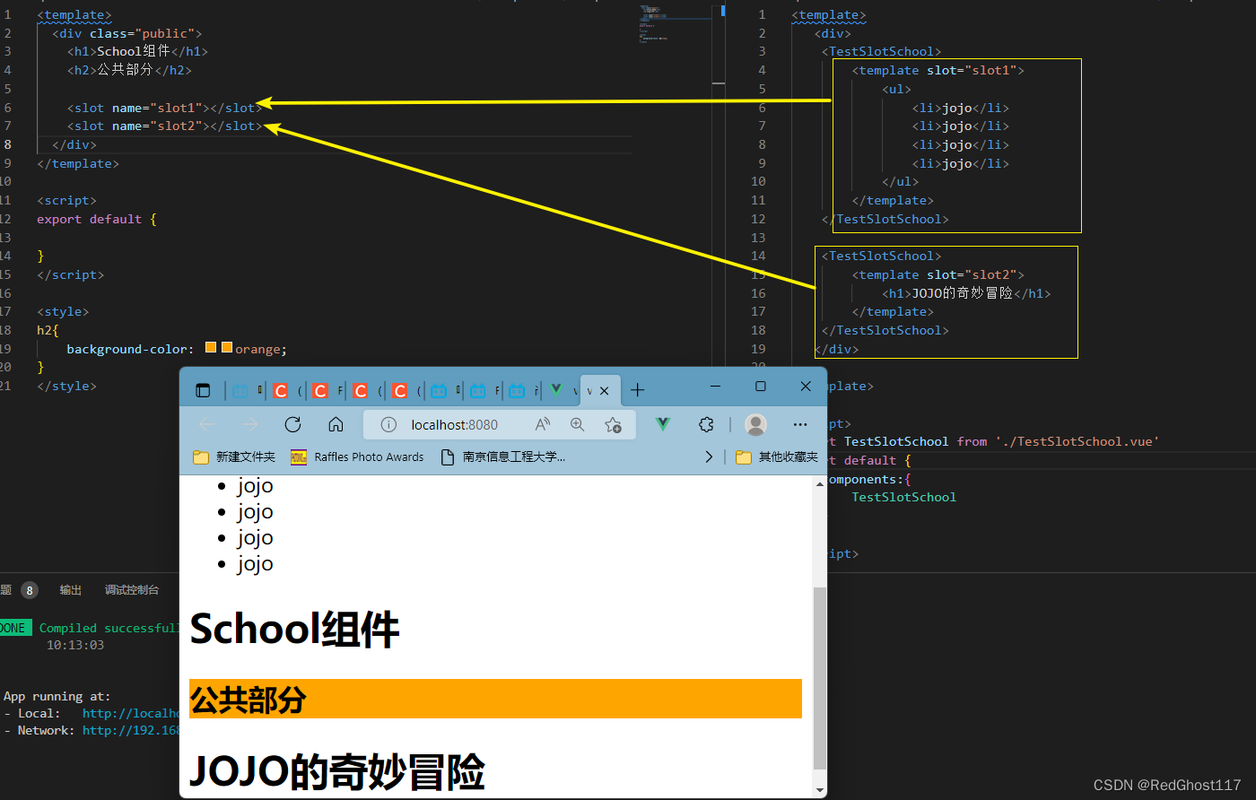The width and height of the screenshot is (1256, 800).
Task: Click the browser page scrollbar down arrow
Action: pos(819,790)
